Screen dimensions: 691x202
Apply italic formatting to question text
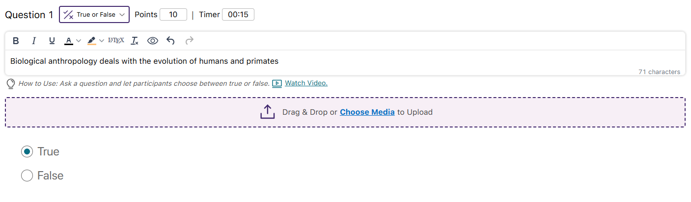pos(34,41)
